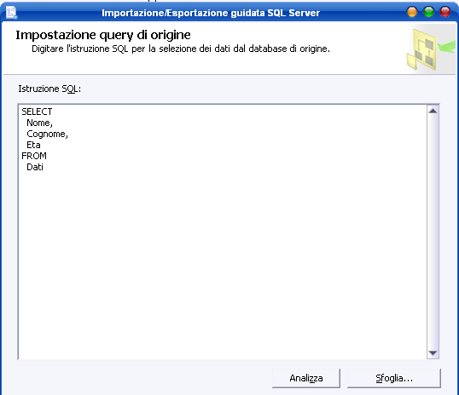Viewport: 459px width, 395px height.
Task: Click the scroll down arrow of SQL box
Action: point(433,353)
